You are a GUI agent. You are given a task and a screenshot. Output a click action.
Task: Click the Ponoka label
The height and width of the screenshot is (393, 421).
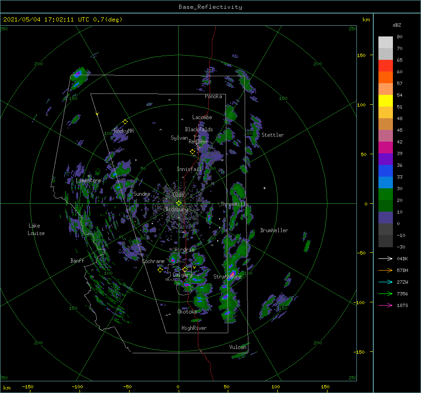(213, 96)
